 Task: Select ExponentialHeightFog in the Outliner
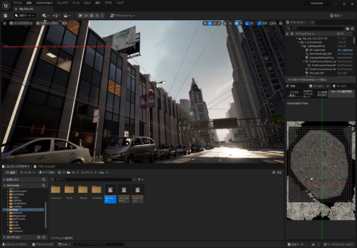pyautogui.click(x=321, y=58)
